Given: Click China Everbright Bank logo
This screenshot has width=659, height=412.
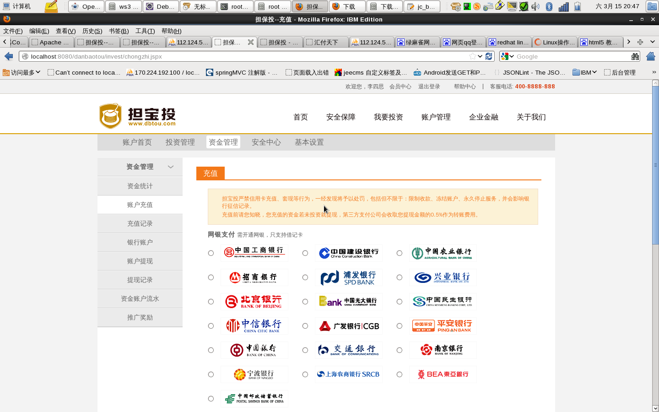Looking at the screenshot, I should click(349, 302).
